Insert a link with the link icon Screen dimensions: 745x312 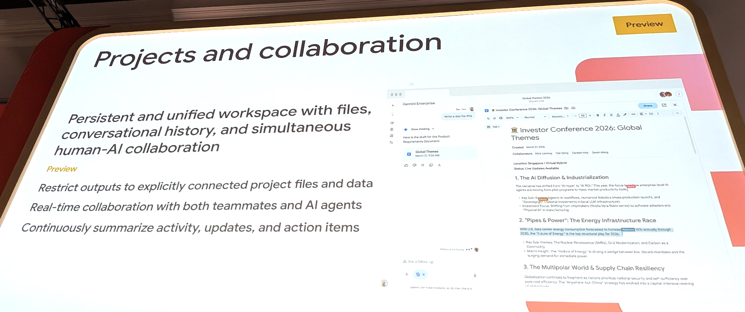633,114
